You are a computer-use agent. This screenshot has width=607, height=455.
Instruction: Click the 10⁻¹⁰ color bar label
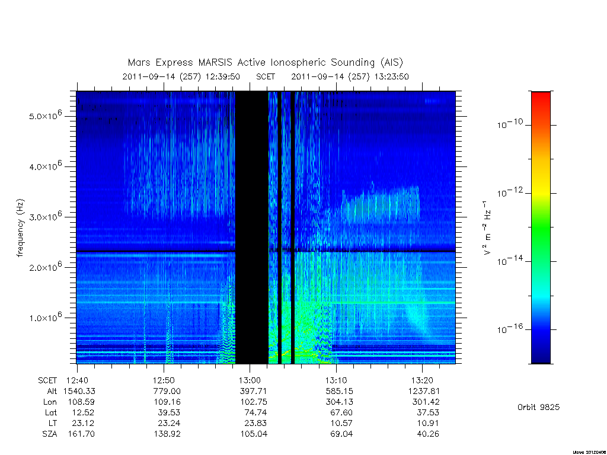click(510, 124)
